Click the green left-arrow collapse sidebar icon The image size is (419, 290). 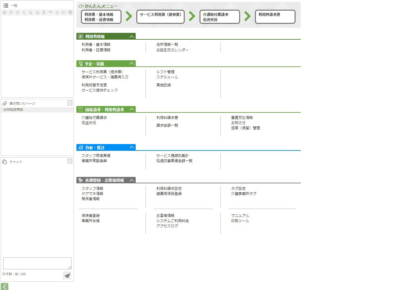pos(5,286)
